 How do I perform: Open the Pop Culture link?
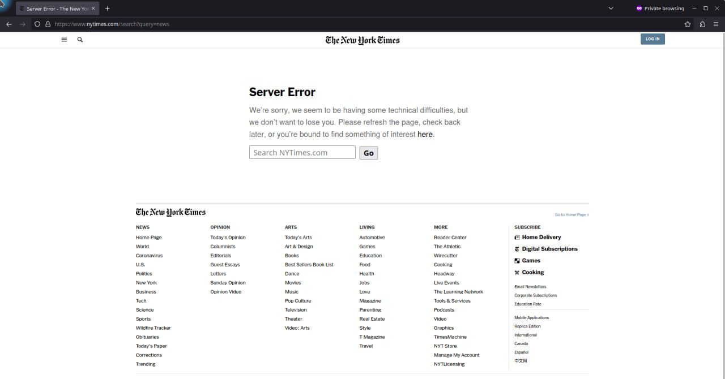point(298,301)
